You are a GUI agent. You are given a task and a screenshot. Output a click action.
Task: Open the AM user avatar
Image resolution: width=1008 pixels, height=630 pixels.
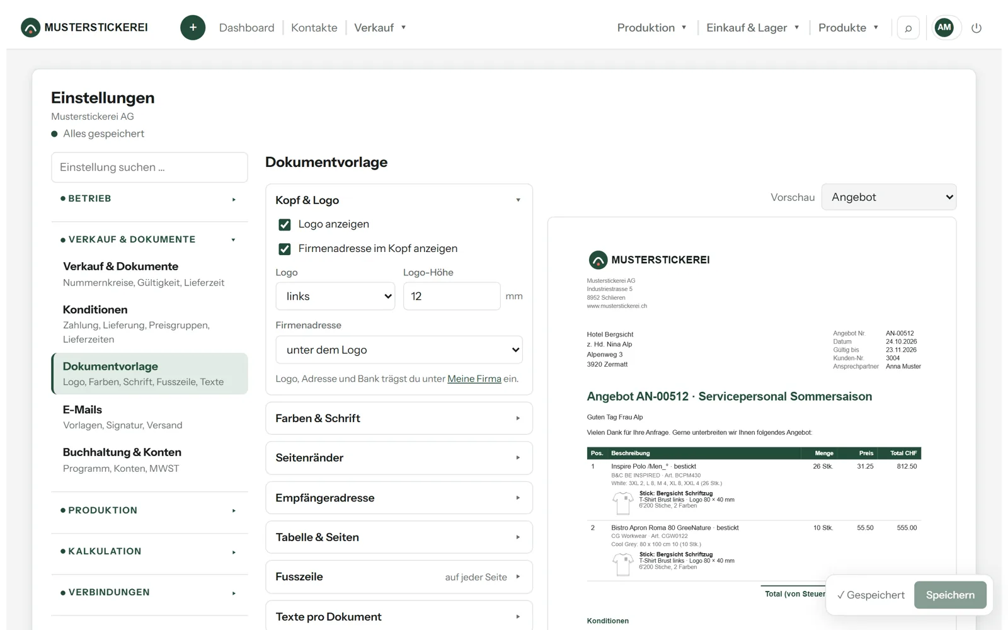pos(944,27)
